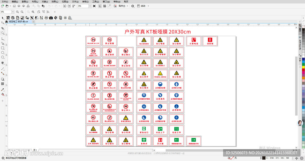Toggle snap off button
The image size is (305, 161).
(x=115, y=6)
